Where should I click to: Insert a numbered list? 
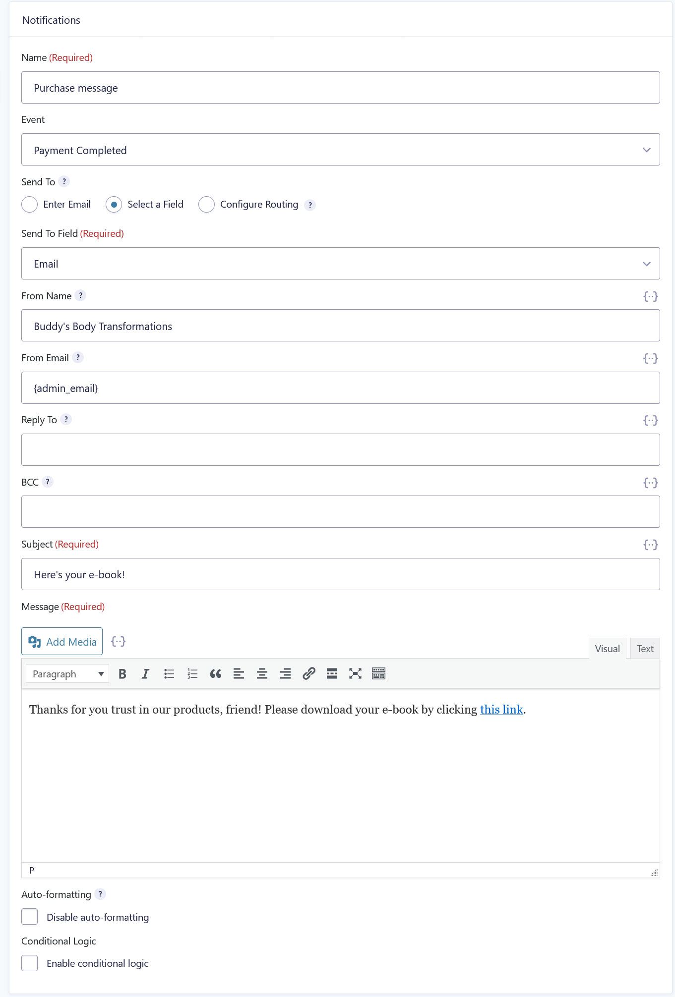[192, 673]
